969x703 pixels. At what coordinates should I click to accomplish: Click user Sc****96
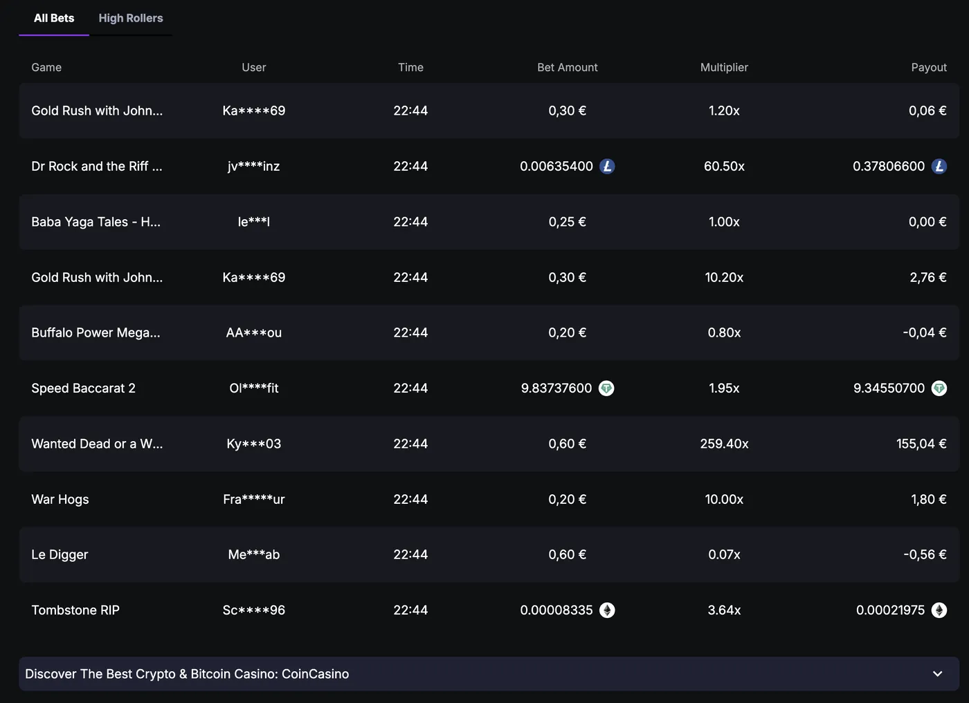pyautogui.click(x=254, y=610)
